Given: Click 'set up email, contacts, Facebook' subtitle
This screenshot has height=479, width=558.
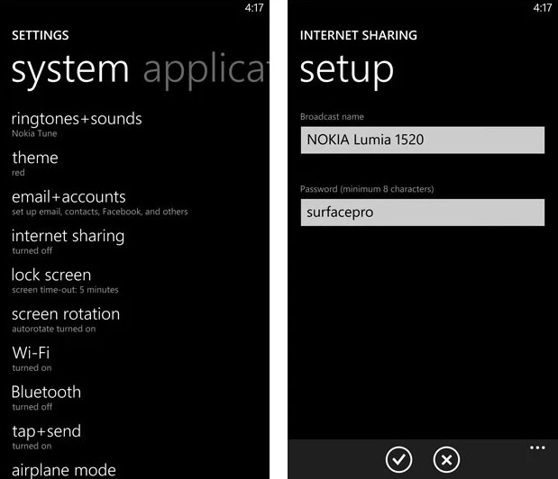Looking at the screenshot, I should (100, 212).
